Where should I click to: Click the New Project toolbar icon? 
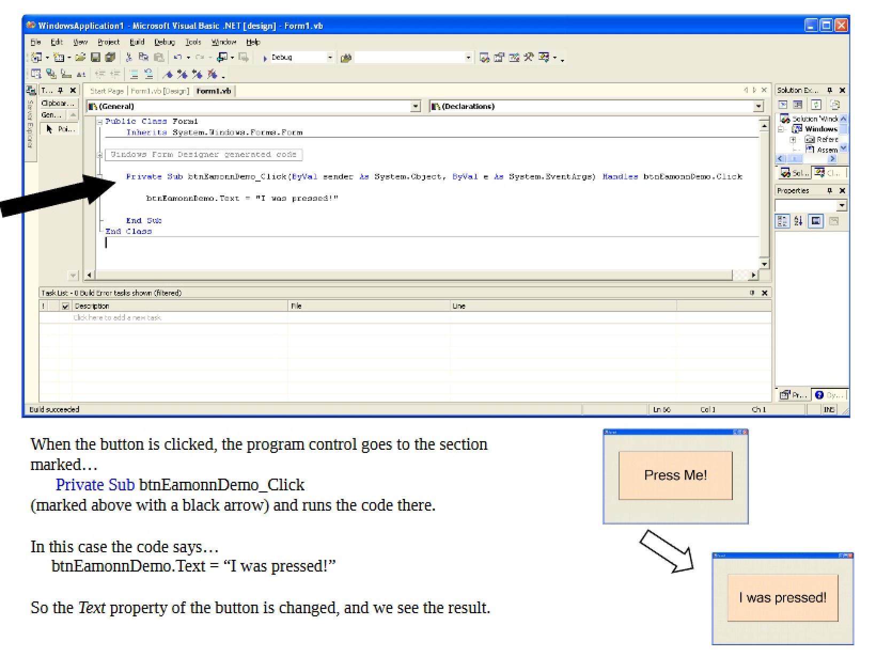click(x=37, y=57)
